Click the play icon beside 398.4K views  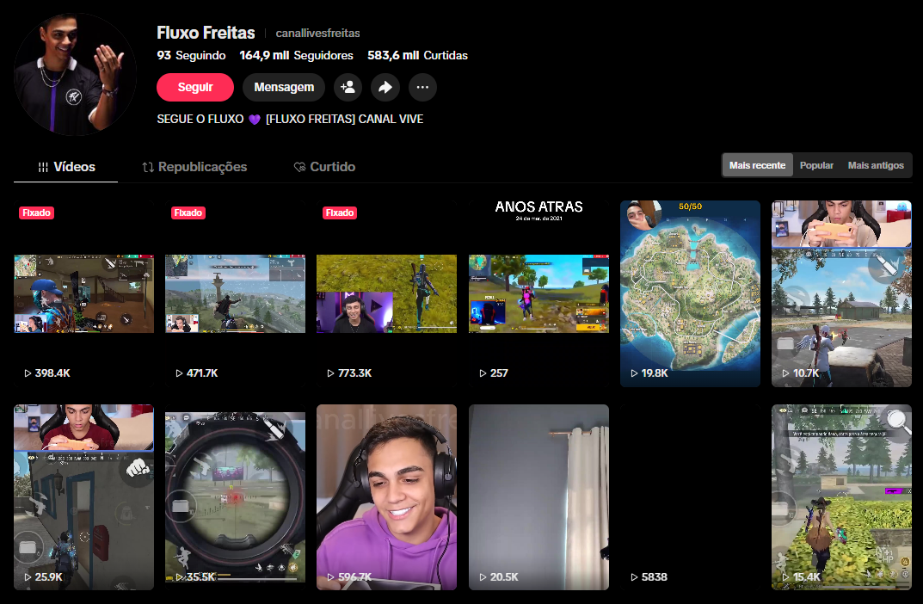coord(28,373)
